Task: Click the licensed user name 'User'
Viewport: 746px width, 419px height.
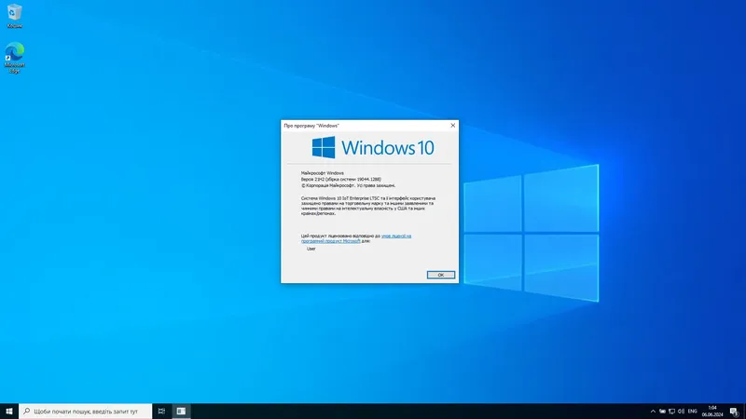Action: [x=311, y=249]
